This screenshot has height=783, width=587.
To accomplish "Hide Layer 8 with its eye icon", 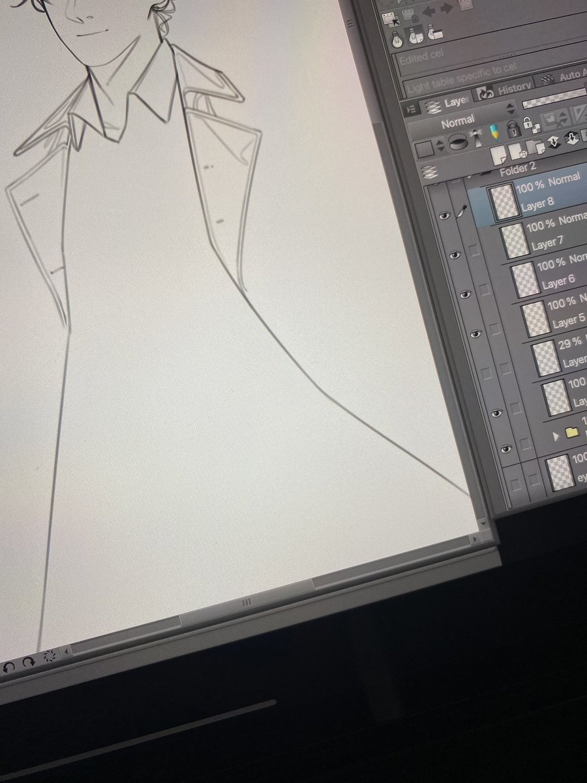I will click(444, 215).
